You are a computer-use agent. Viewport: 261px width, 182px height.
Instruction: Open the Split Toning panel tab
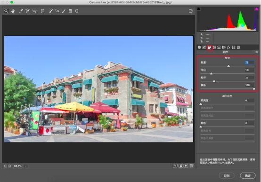point(219,47)
